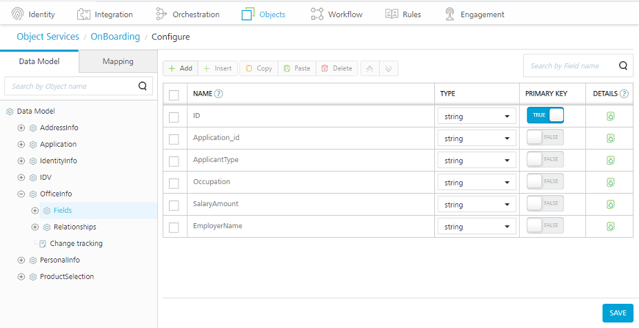Click the move down arrow button
The image size is (639, 328).
tap(389, 68)
